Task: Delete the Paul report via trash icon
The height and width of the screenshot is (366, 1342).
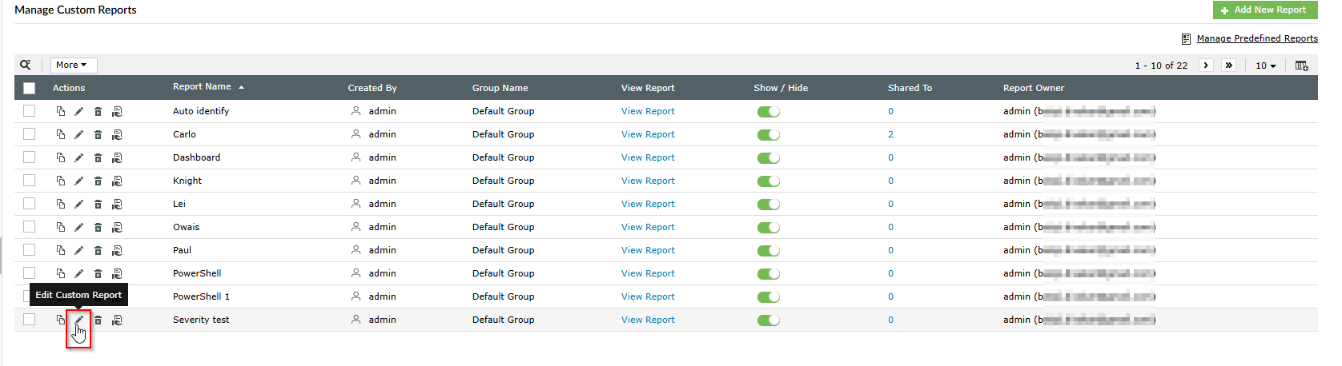Action: 98,250
